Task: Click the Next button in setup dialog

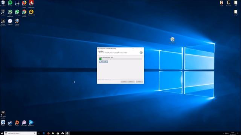Action: tap(131, 82)
